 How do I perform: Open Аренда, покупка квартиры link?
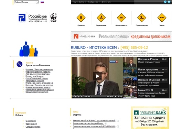38,74
